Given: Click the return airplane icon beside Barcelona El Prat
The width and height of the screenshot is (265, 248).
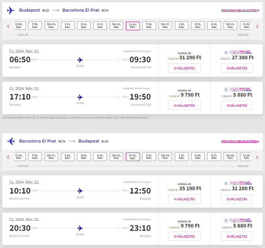Looking at the screenshot, I should (x=11, y=141).
